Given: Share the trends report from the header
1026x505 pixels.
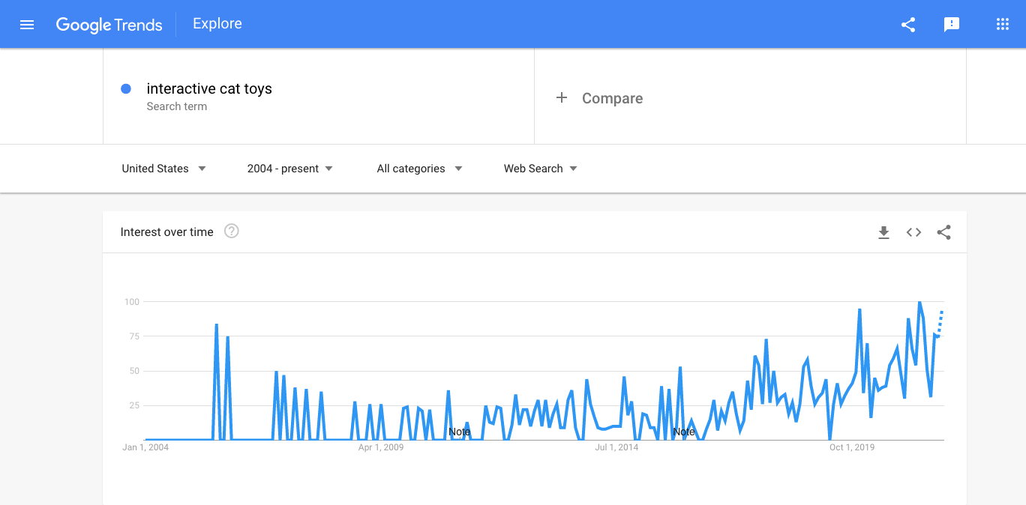Looking at the screenshot, I should (908, 24).
